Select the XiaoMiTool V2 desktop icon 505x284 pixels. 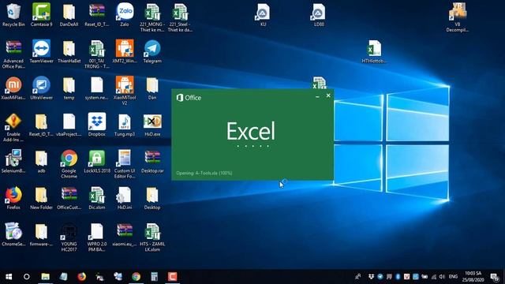coord(125,91)
